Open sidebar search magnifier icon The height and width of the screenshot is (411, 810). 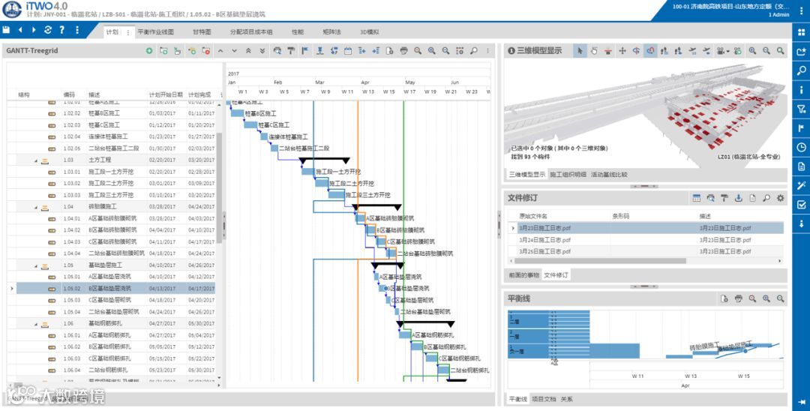[801, 70]
